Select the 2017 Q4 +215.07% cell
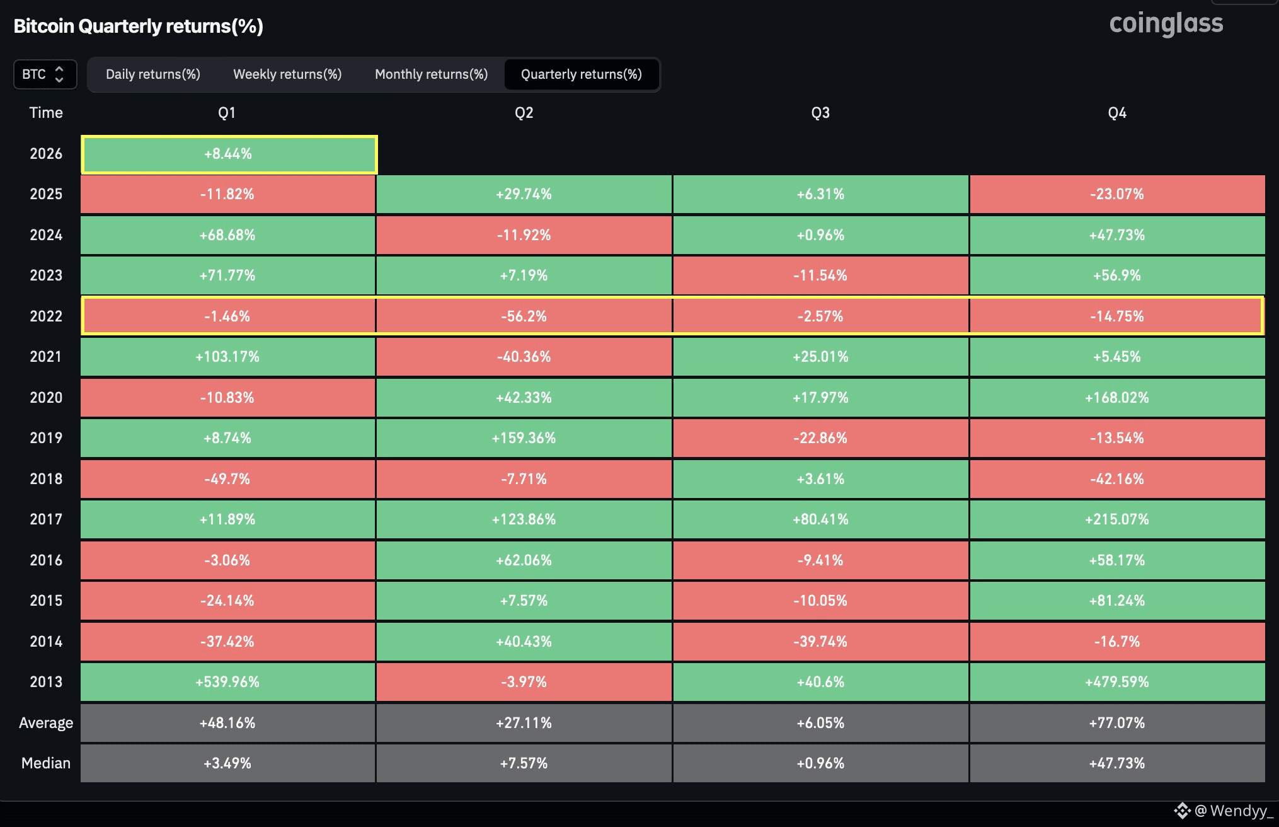Screen dimensions: 1279x827 click(1116, 519)
